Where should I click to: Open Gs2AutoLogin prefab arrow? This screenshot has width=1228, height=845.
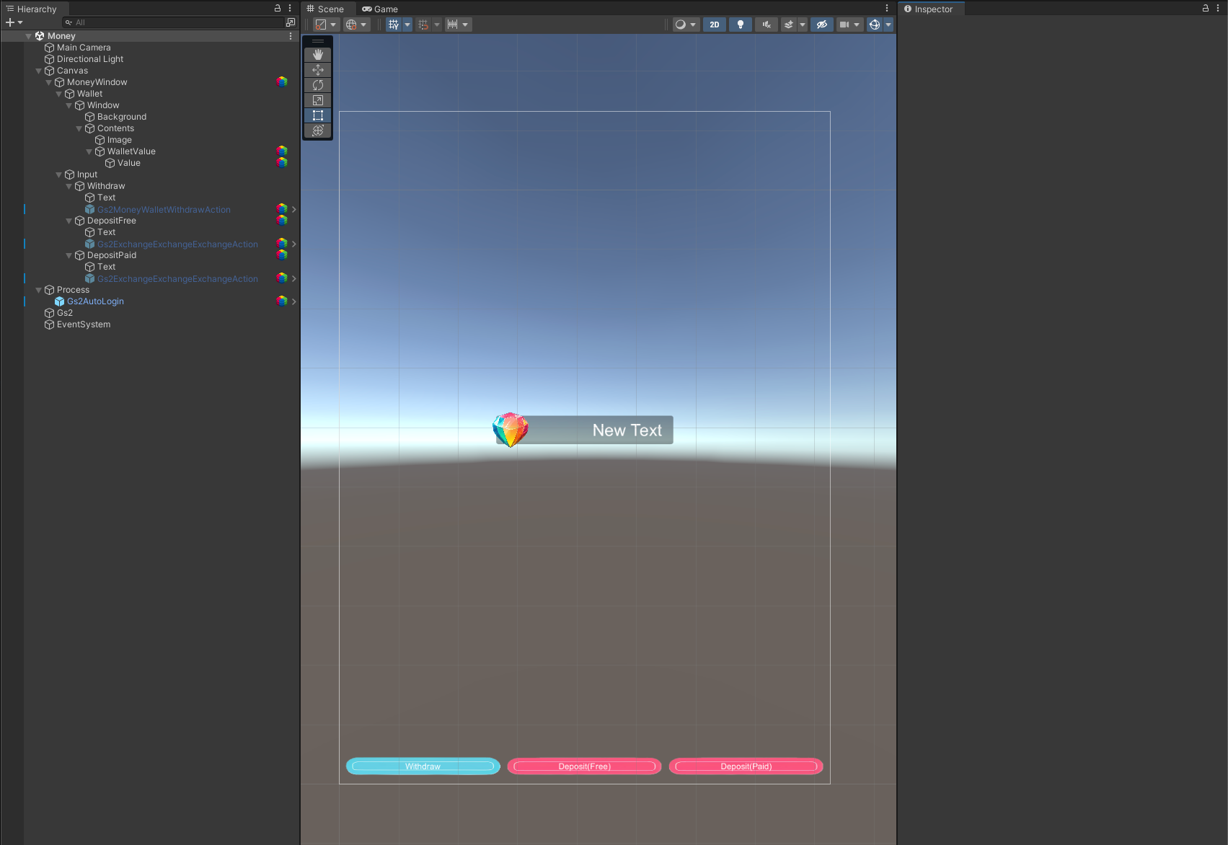pos(294,301)
